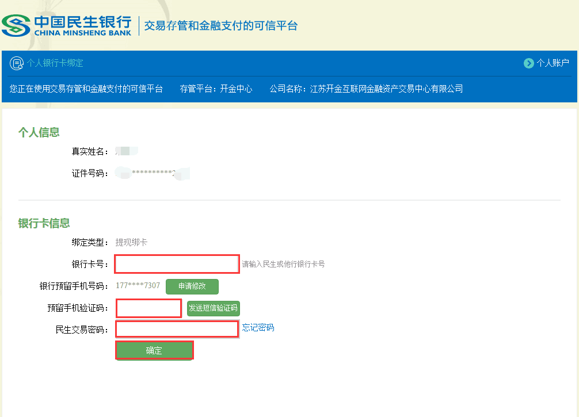The image size is (579, 417).
Task: Click the 证件号码 masked value
Action: coord(152,173)
